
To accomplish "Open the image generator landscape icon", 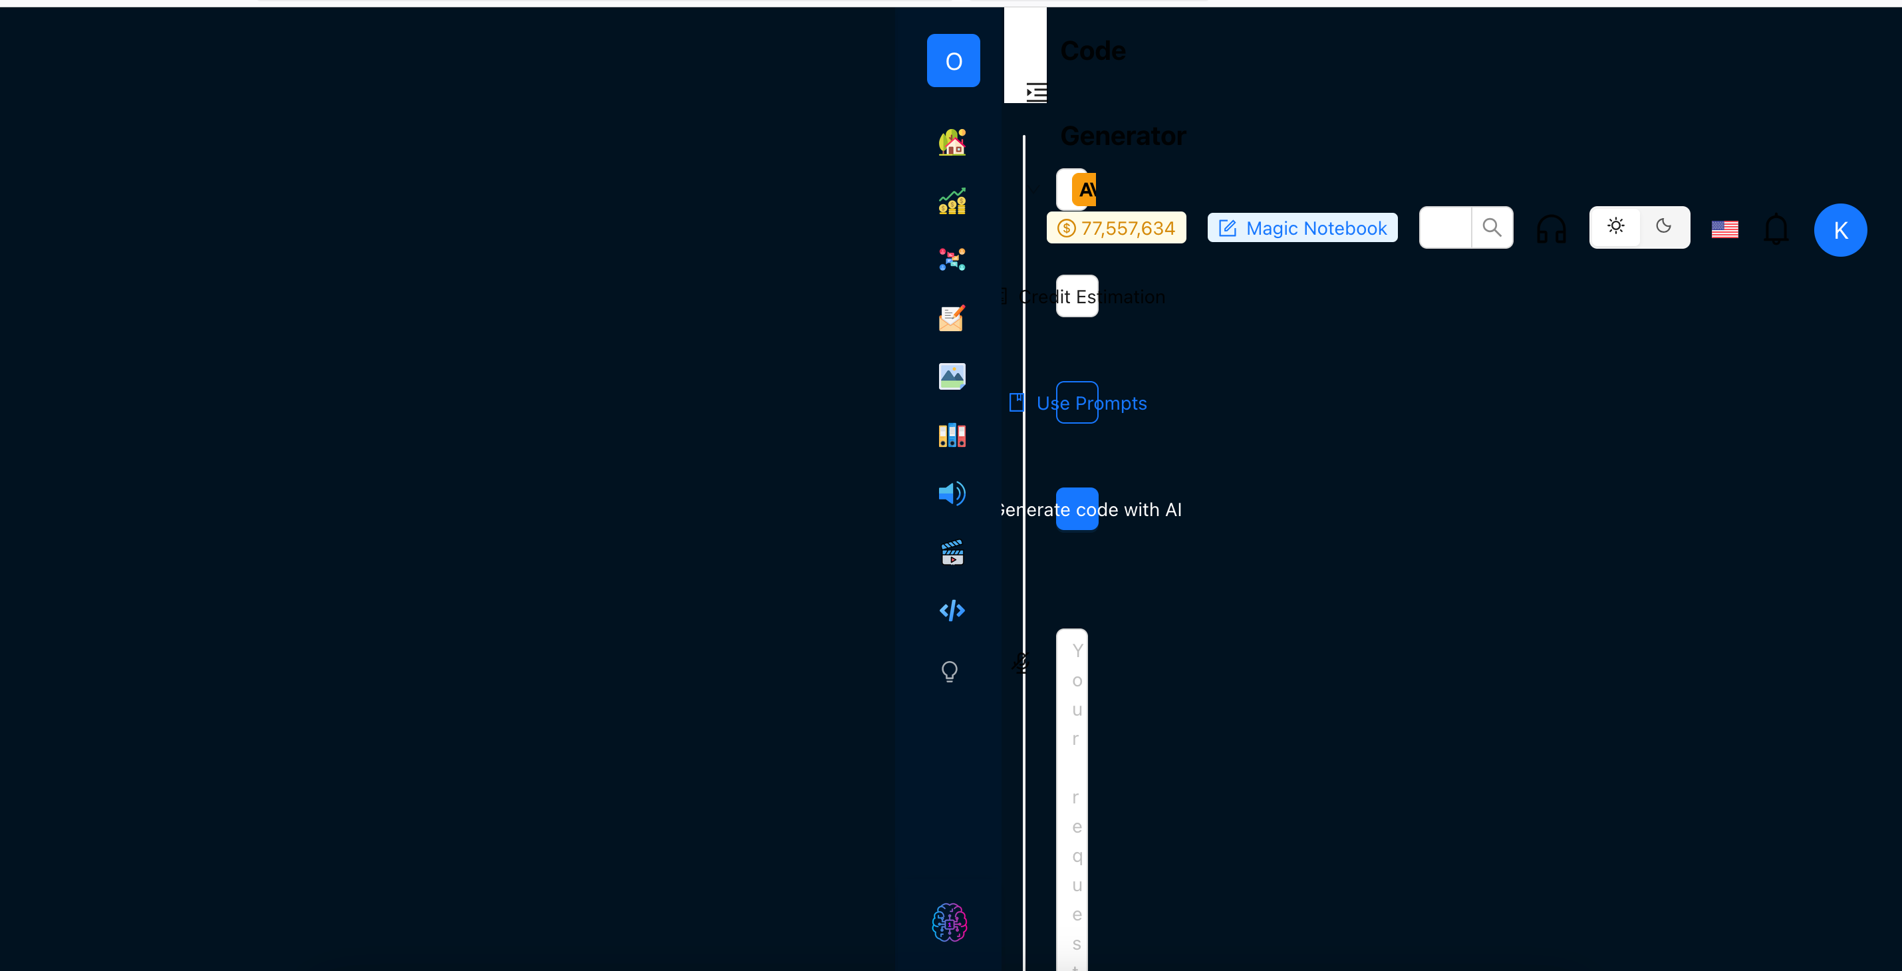I will pyautogui.click(x=952, y=376).
